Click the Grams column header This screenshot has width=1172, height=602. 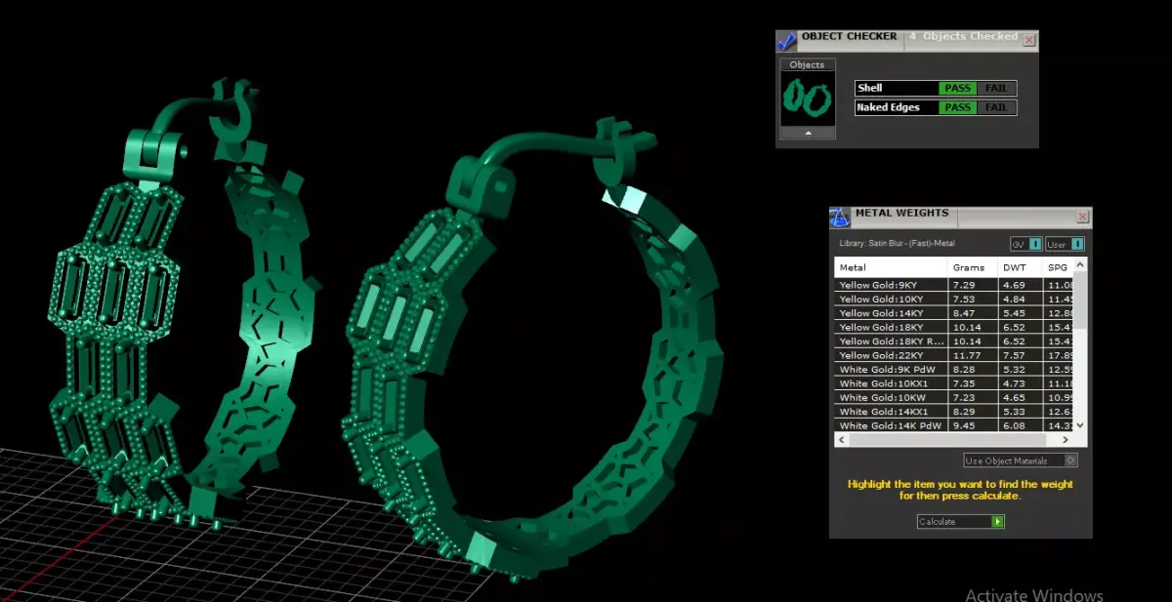(973, 267)
